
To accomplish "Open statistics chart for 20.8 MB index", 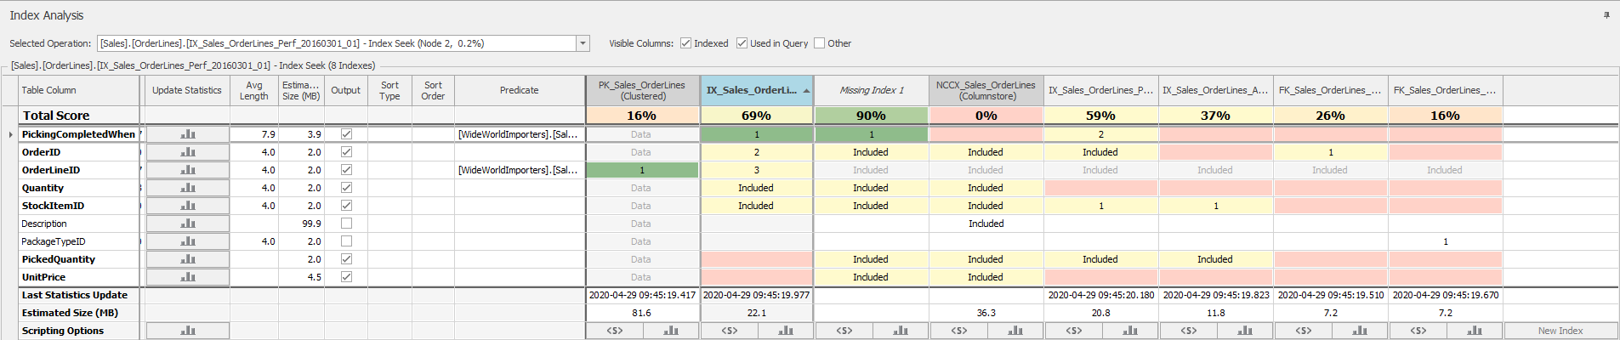I will point(1130,331).
